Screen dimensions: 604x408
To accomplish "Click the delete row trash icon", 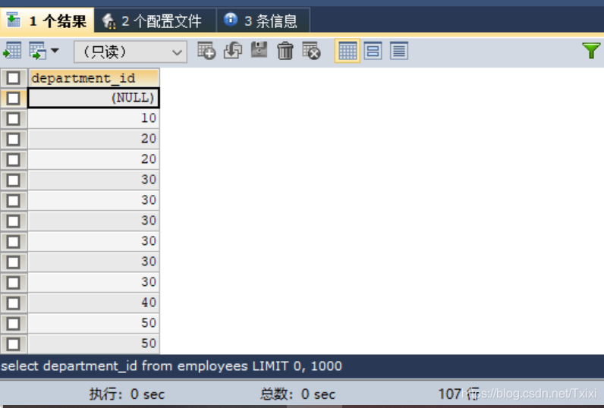I will [285, 51].
